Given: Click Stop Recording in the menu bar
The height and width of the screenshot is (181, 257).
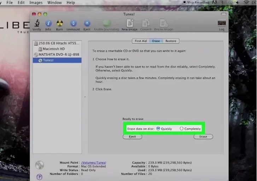Looking at the screenshot, I should click(196, 2).
